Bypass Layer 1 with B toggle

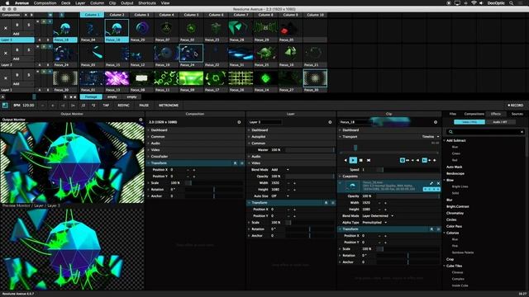(17, 75)
